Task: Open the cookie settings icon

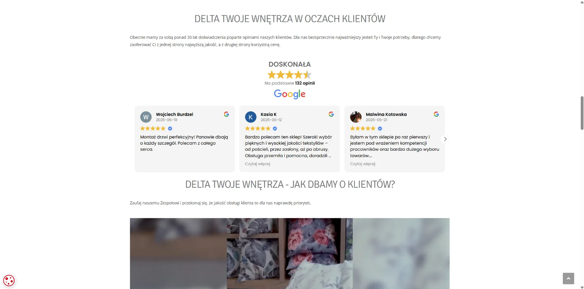Action: coord(9,280)
